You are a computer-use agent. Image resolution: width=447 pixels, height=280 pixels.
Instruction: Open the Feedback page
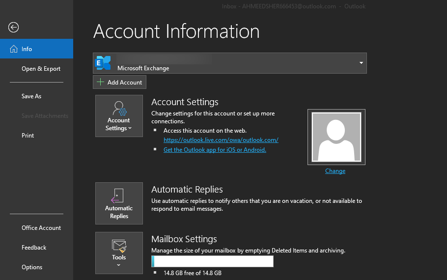34,248
